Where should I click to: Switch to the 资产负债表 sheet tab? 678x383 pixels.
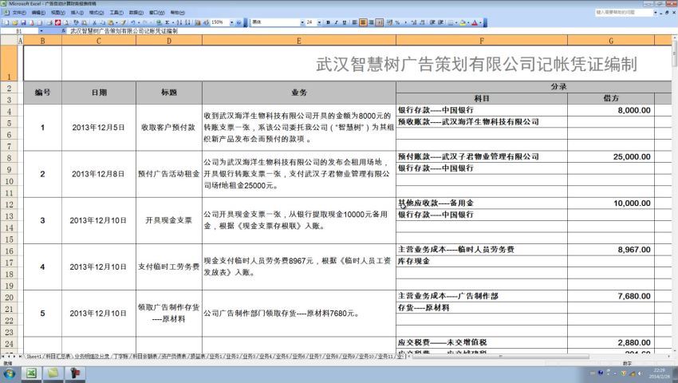click(173, 356)
